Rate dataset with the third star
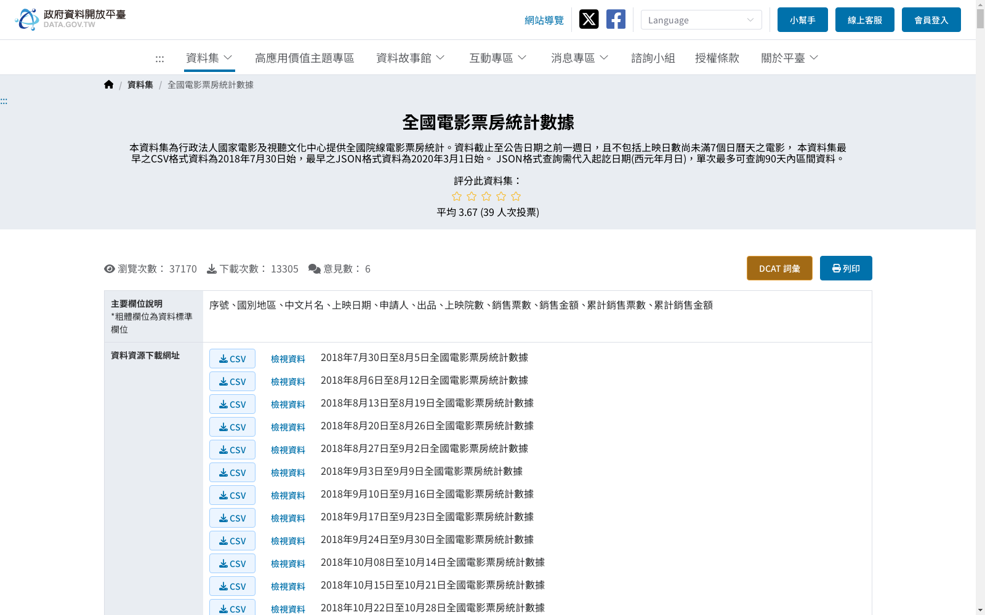Viewport: 985px width, 615px height. point(486,196)
